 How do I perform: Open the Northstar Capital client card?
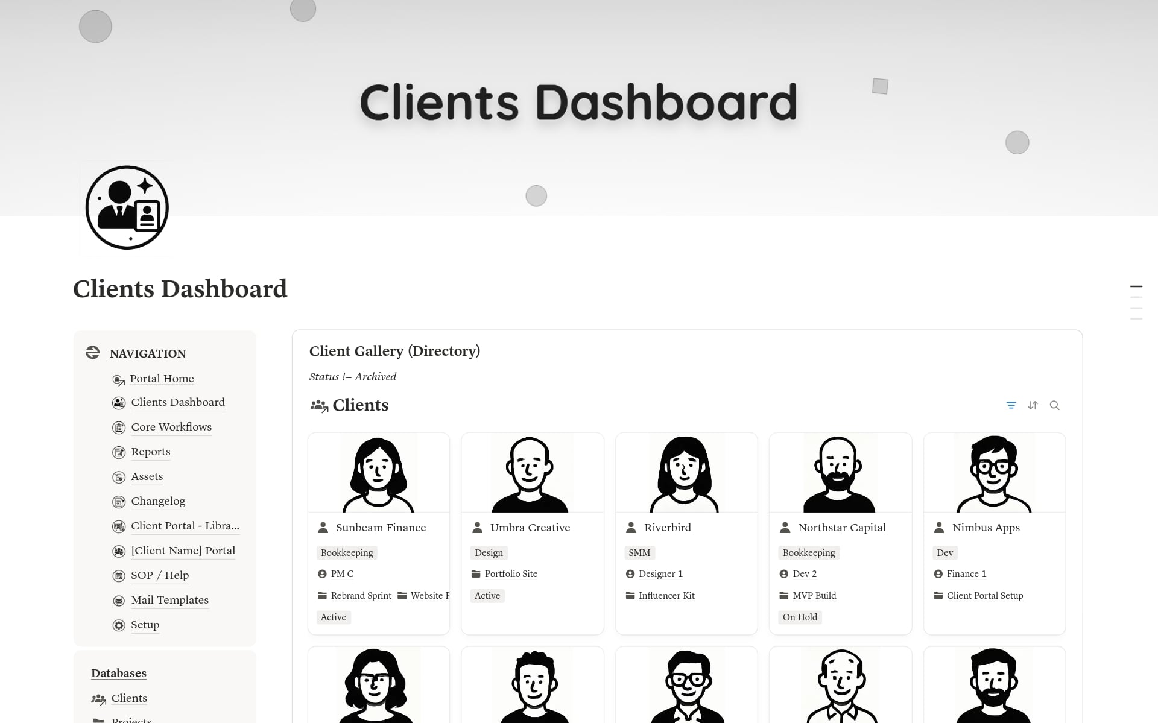(x=842, y=527)
